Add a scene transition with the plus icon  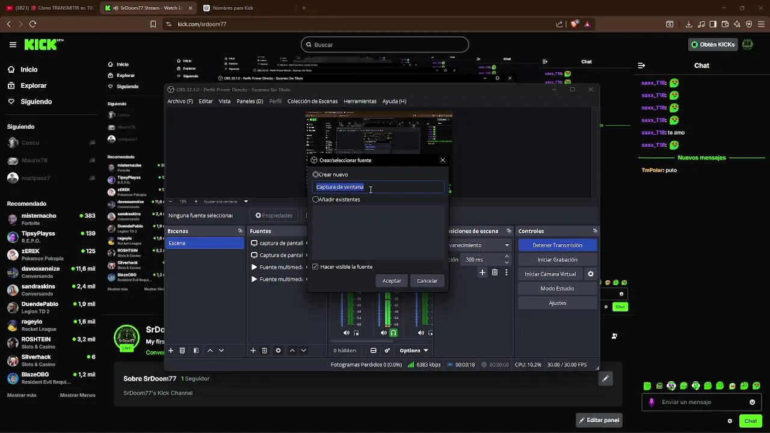coord(482,272)
